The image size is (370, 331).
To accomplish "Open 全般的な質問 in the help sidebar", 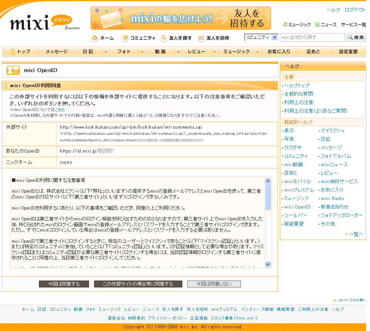I will click(x=298, y=94).
